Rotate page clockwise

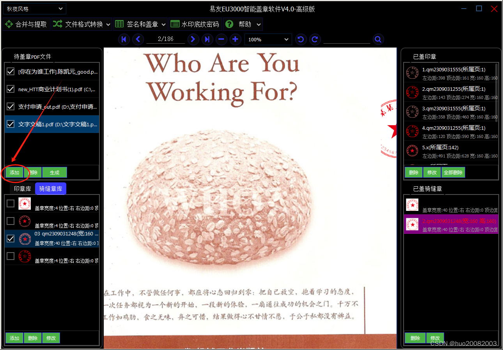tap(315, 39)
